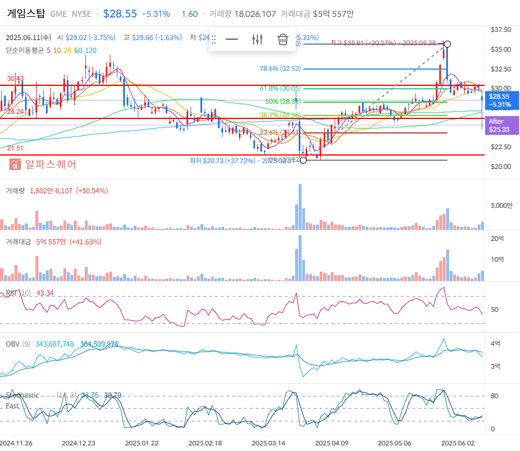Viewport: 520px width, 451px height.
Task: Click the open price $29.02 (-3.75%)
Action: pyautogui.click(x=91, y=38)
